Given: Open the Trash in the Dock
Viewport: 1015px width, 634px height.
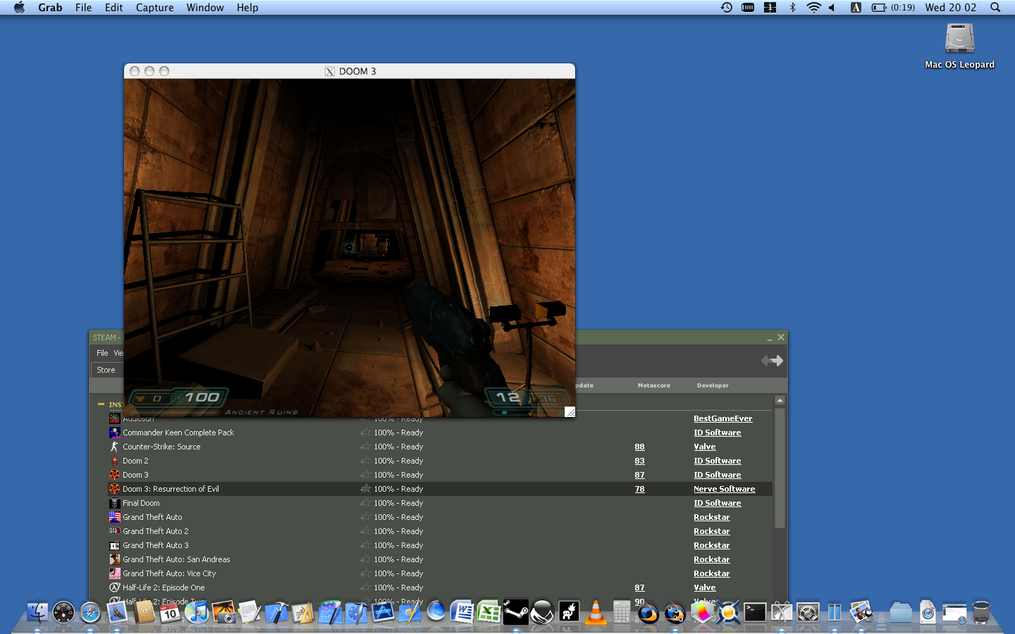Looking at the screenshot, I should (980, 611).
